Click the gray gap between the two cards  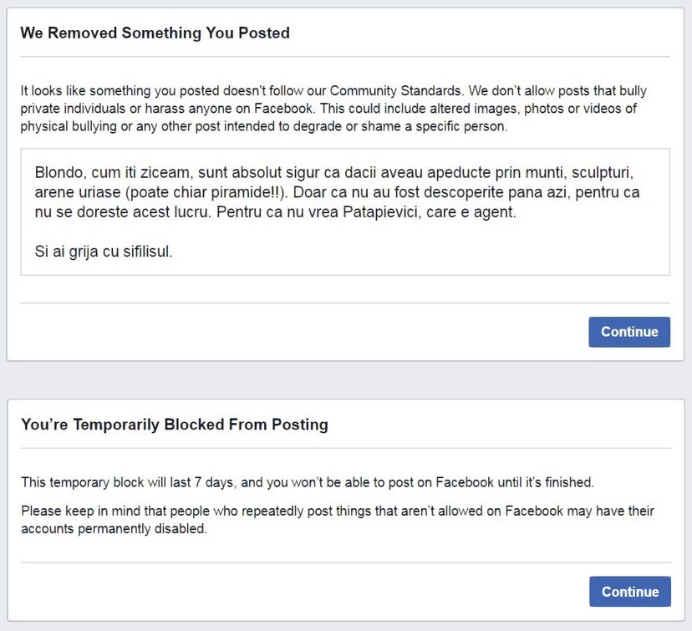point(346,380)
